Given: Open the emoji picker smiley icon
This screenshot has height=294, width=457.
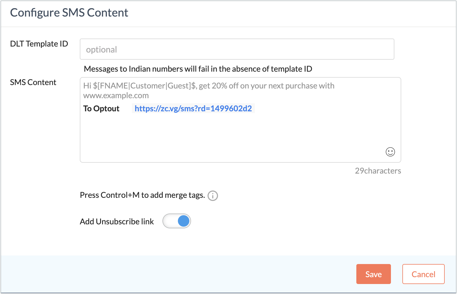Looking at the screenshot, I should click(390, 152).
